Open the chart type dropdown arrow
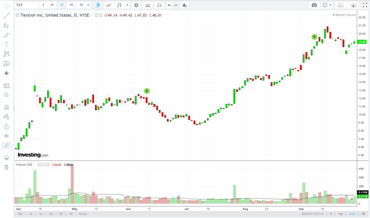Screen dimensions: 370x218 (x=127, y=5)
